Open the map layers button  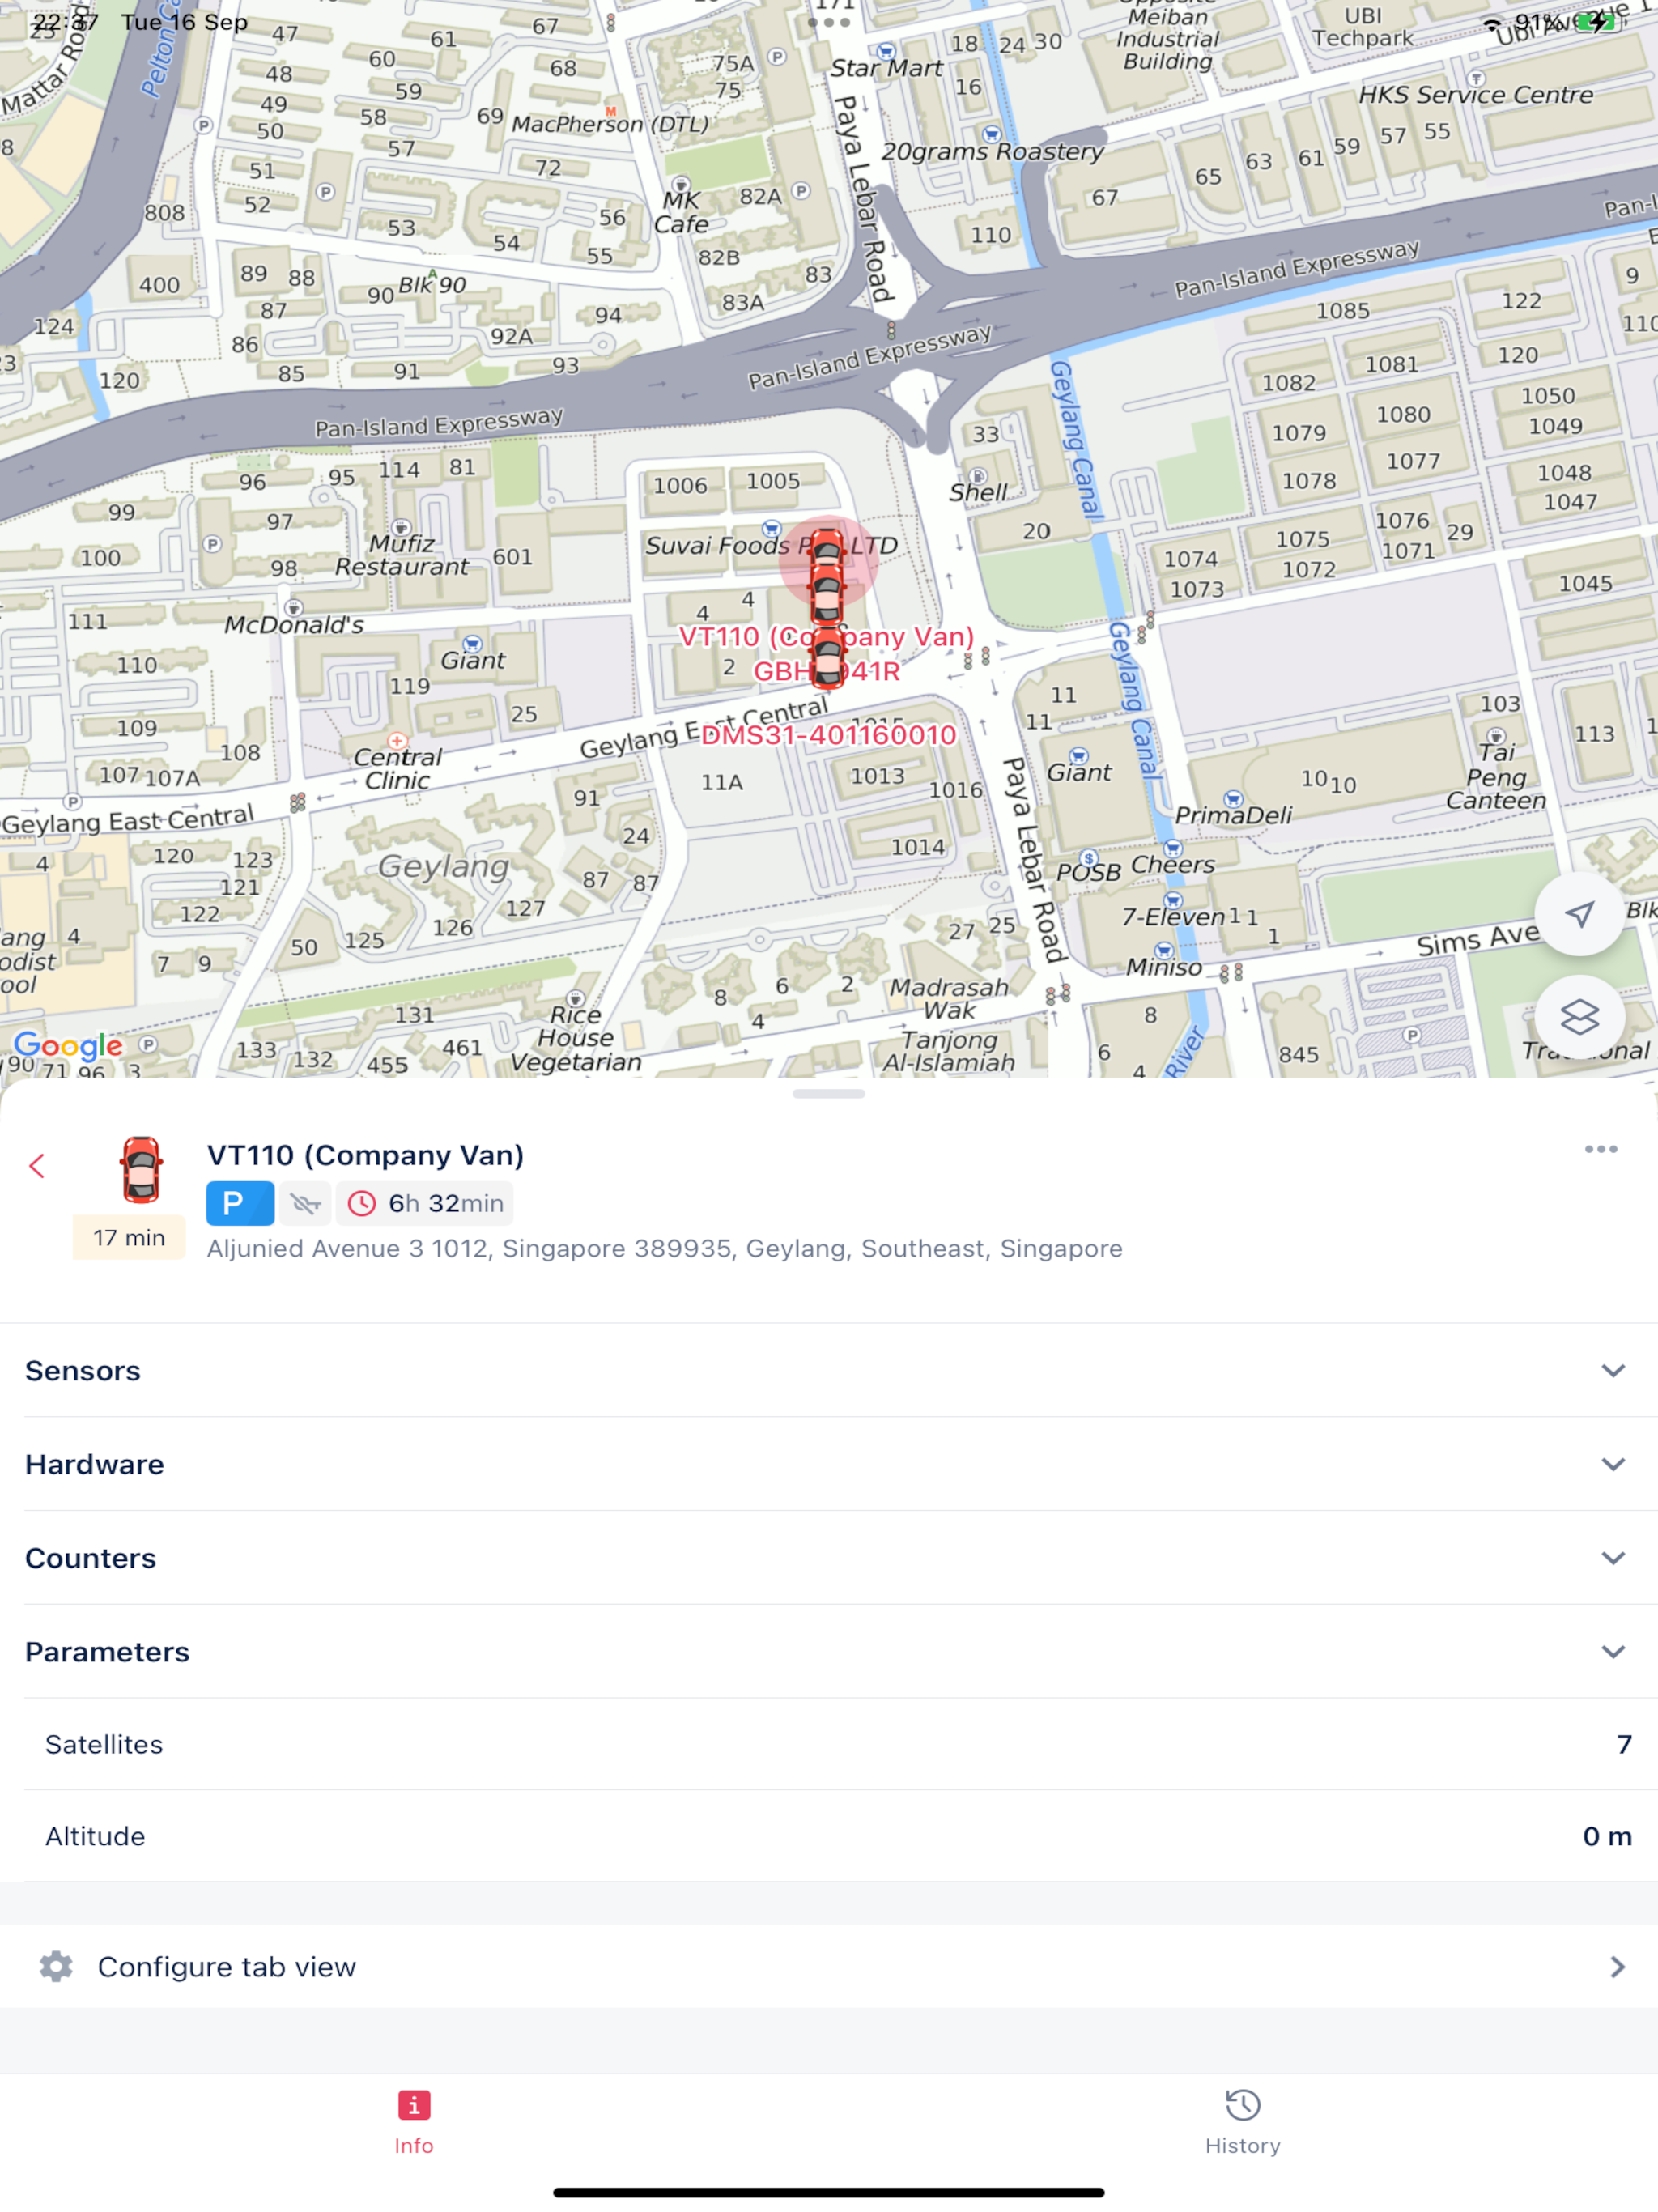tap(1579, 1018)
